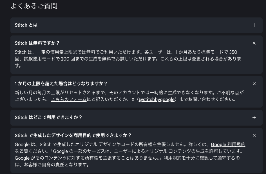Open the 'Stitch とは' question title
The image size is (266, 174).
[26, 25]
